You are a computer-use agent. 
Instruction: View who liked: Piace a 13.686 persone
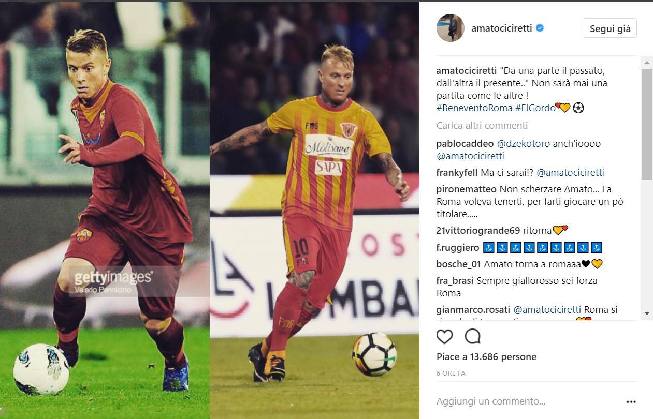(486, 357)
